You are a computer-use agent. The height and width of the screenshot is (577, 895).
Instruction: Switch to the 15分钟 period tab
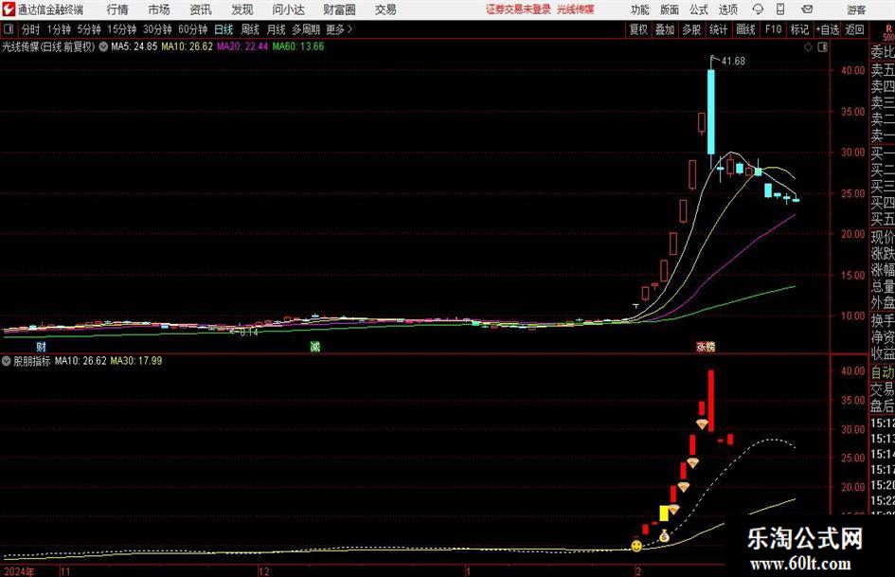click(122, 29)
